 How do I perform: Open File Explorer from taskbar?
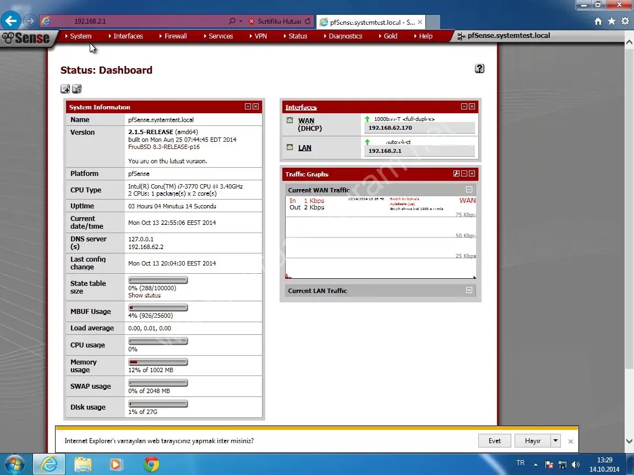point(83,465)
